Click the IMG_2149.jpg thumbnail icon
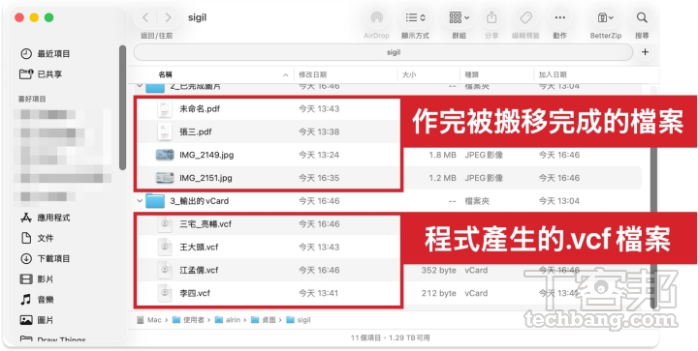Image resolution: width=698 pixels, height=351 pixels. 165,155
